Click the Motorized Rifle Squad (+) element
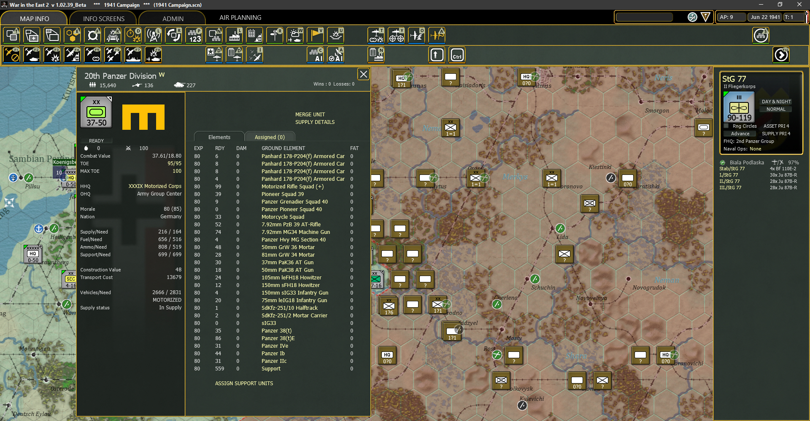This screenshot has height=421, width=810. [x=292, y=187]
